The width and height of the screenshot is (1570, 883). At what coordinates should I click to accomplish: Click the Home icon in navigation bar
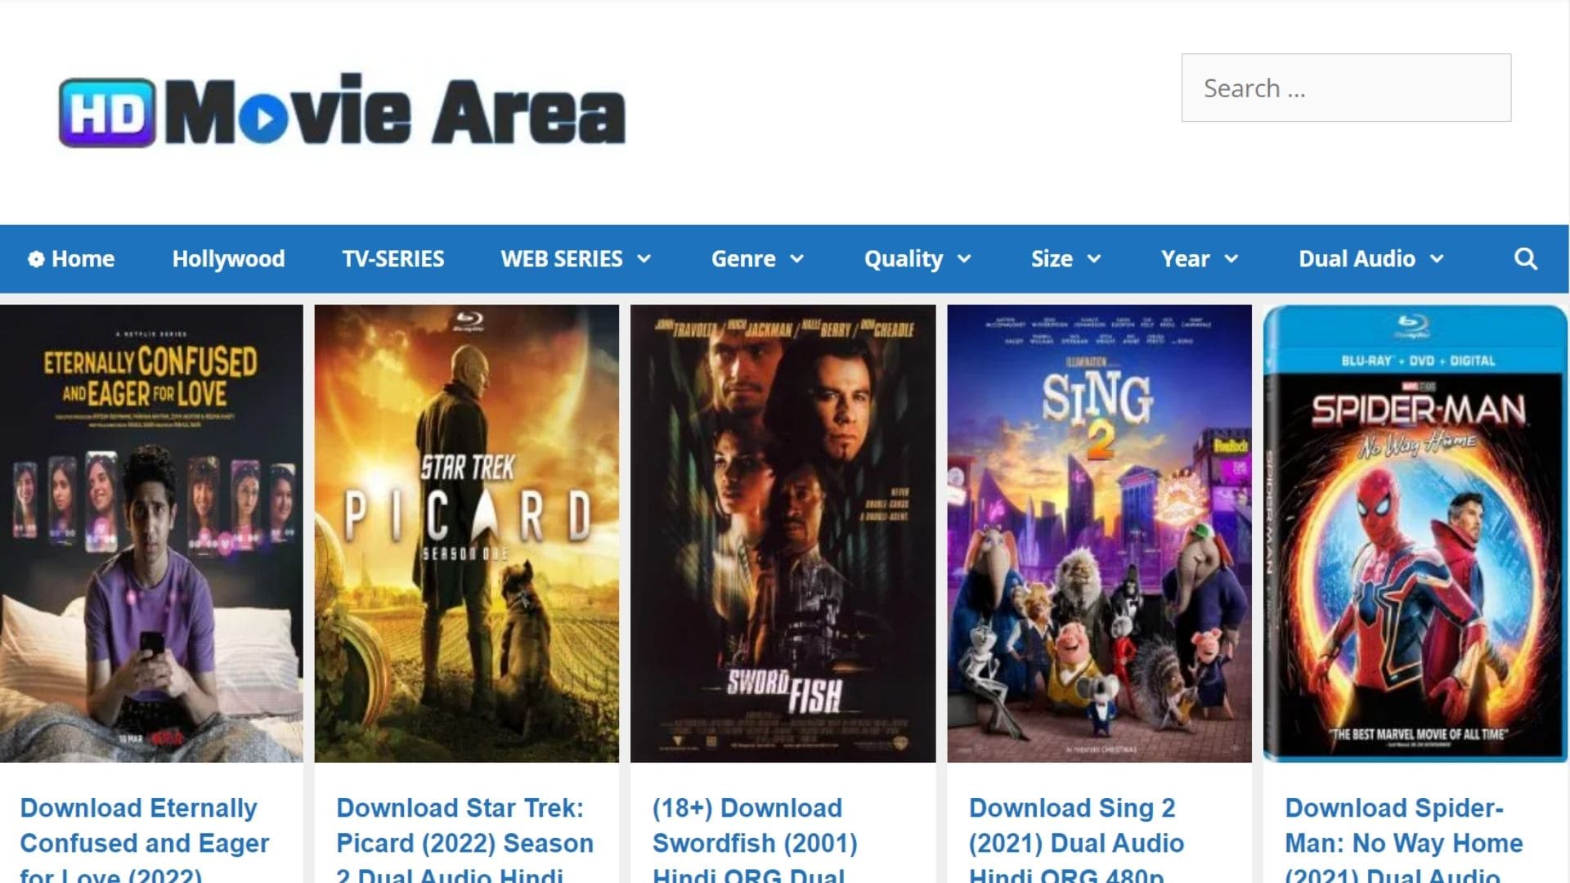pos(36,259)
